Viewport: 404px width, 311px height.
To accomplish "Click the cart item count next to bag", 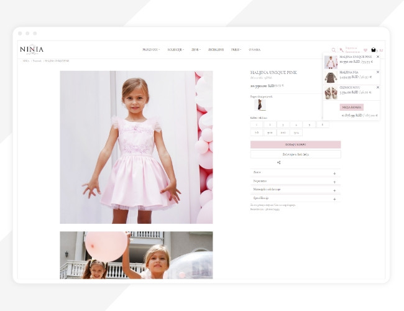I will coord(377,50).
